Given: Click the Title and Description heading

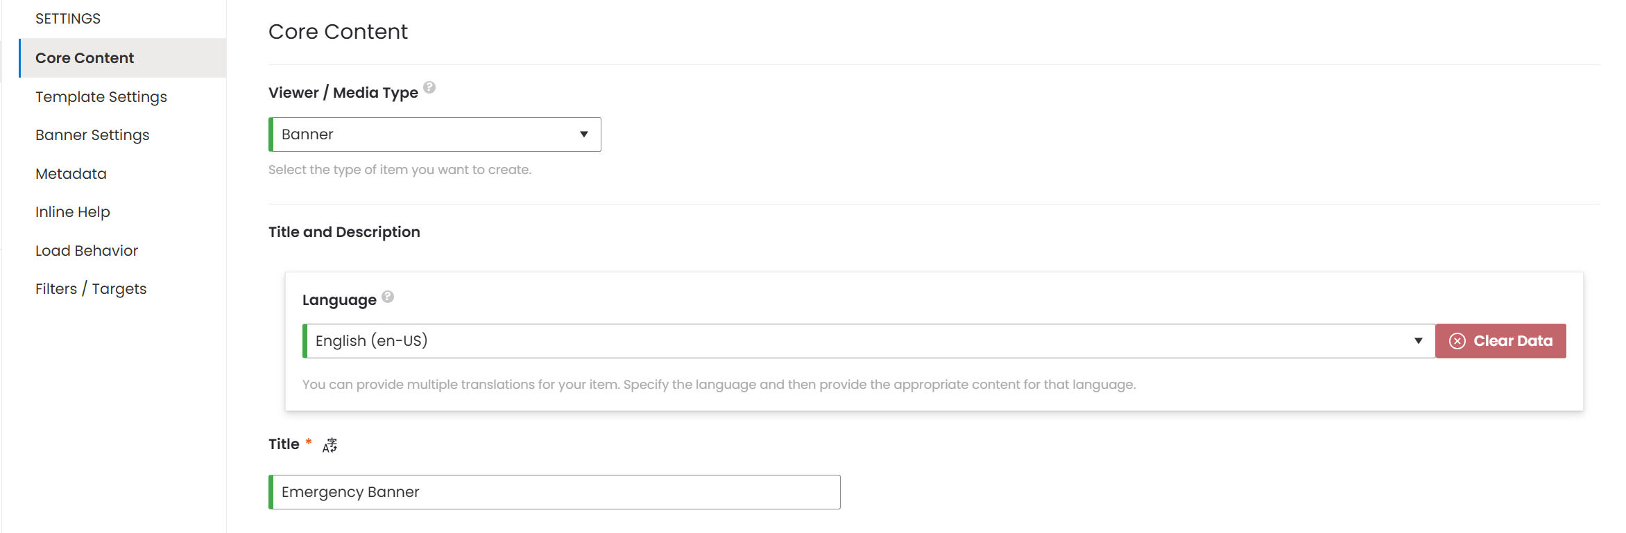Looking at the screenshot, I should click(344, 232).
